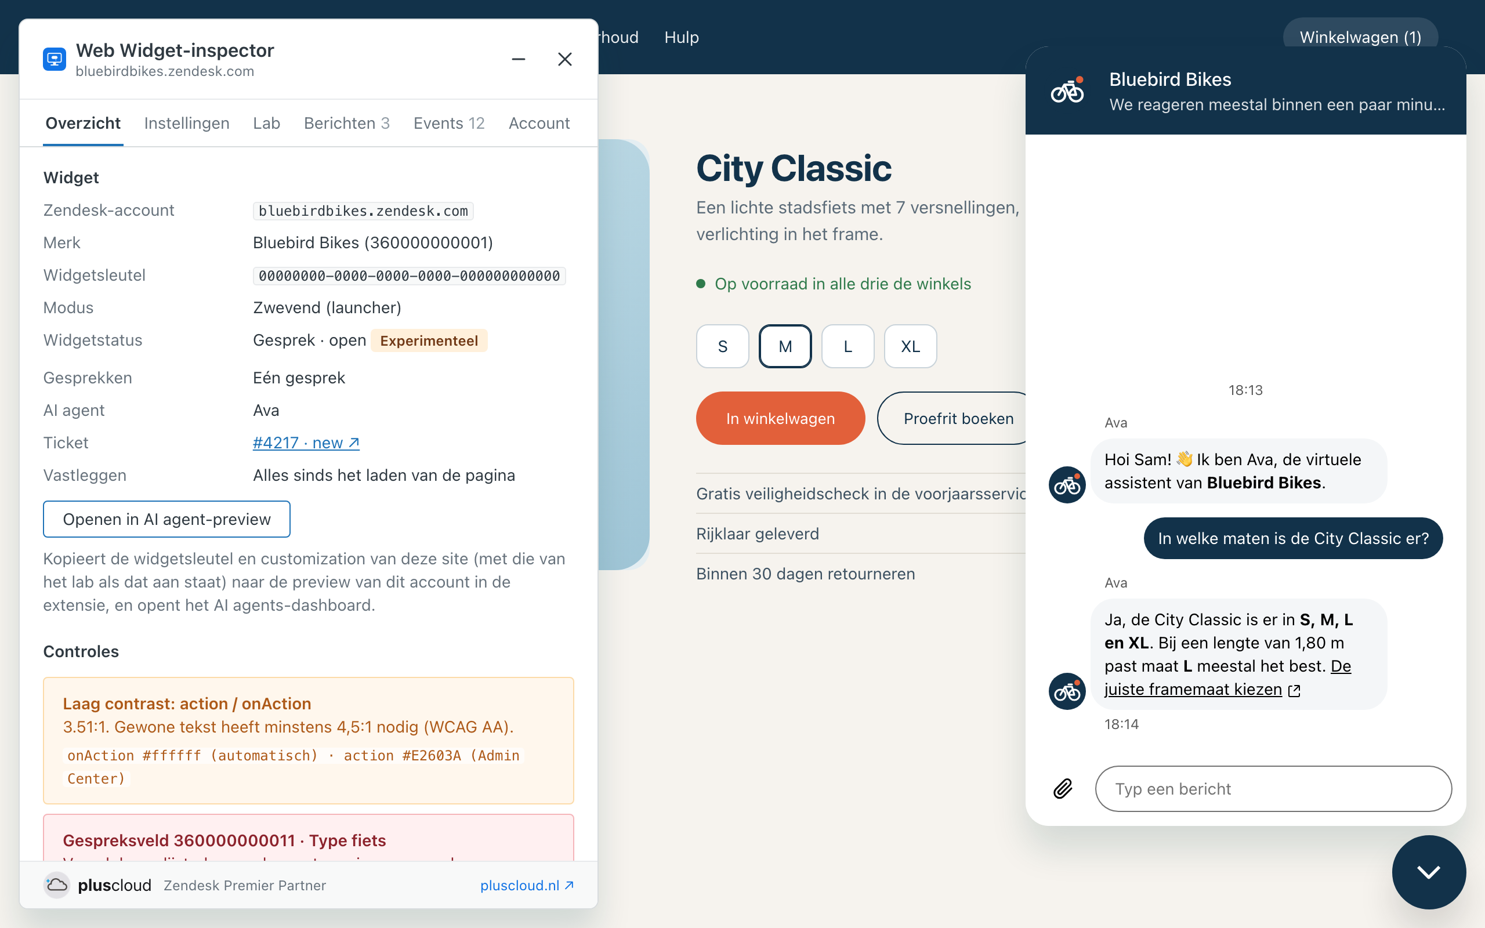Select frame size S

click(x=722, y=346)
